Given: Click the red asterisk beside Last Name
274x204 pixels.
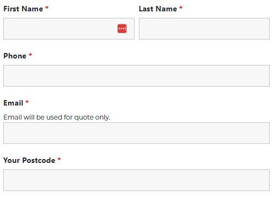Looking at the screenshot, I should pyautogui.click(x=181, y=8).
